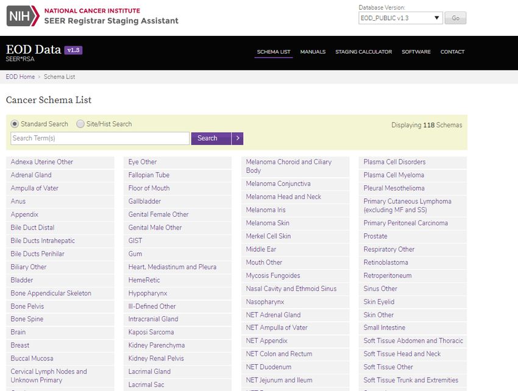Open the Schema List menu item
The height and width of the screenshot is (391, 518).
coord(274,52)
